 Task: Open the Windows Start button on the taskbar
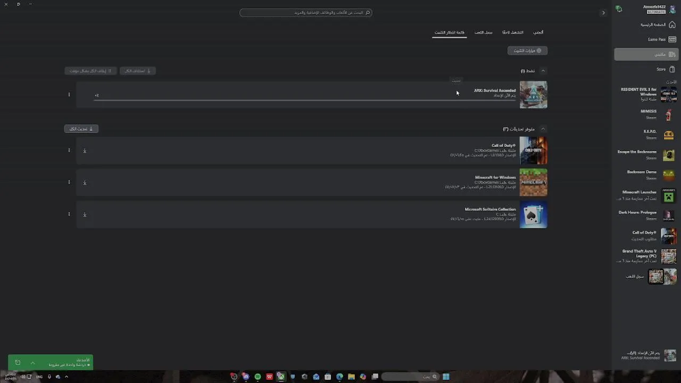click(x=446, y=377)
